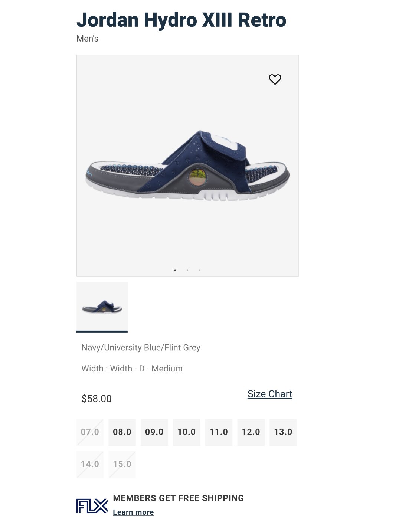Open the Size Chart link
The height and width of the screenshot is (524, 399).
click(x=270, y=394)
